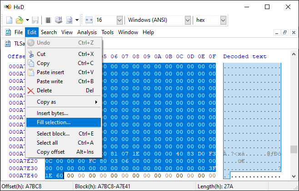The height and width of the screenshot is (191, 299).
Task: Open the Window menu
Action: point(128,32)
